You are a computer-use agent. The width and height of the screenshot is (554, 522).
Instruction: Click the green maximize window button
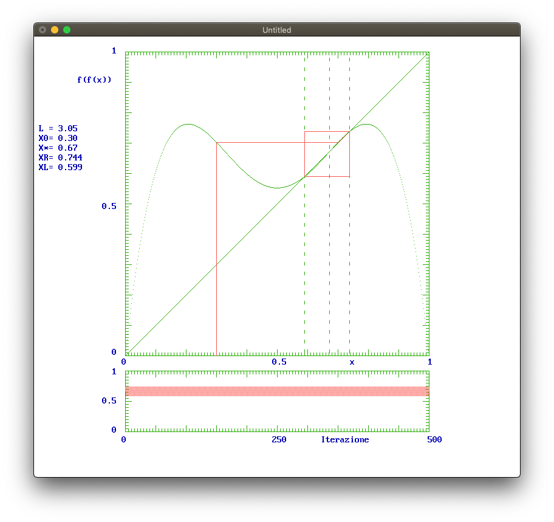point(67,30)
